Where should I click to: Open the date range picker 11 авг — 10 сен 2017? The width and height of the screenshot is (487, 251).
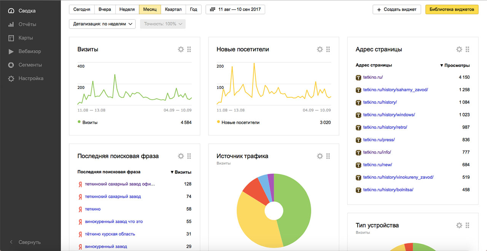235,9
